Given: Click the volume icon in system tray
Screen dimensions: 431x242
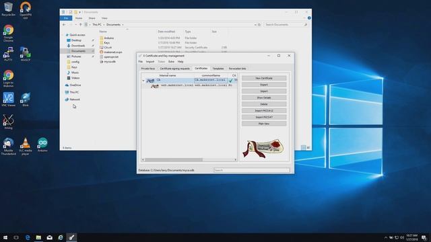Looking at the screenshot, I should click(x=402, y=237).
